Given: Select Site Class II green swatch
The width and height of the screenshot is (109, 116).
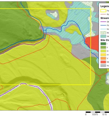Looking at the screenshot, I should click(103, 48).
